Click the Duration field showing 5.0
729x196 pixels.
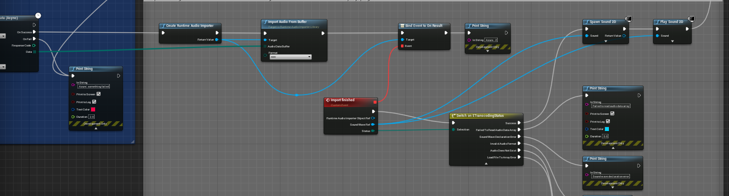(x=605, y=136)
